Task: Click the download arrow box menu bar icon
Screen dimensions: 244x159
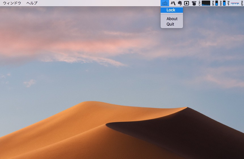Action: point(186,3)
